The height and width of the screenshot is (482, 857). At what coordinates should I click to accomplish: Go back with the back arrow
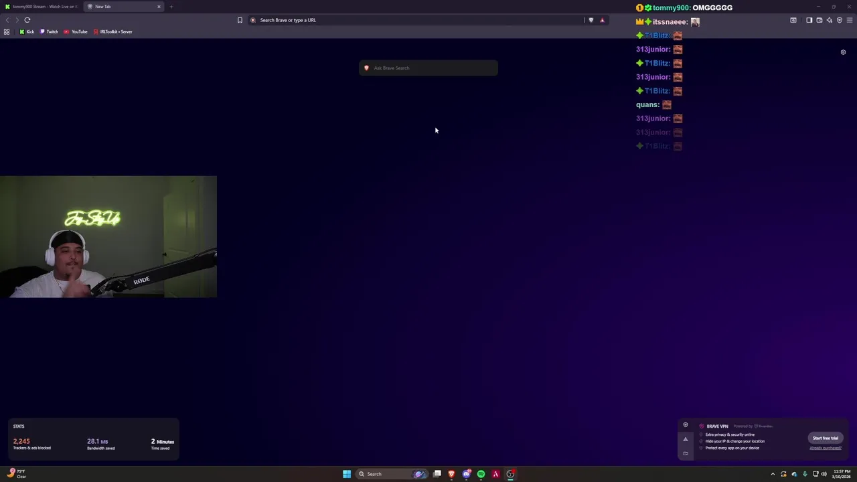tap(7, 20)
